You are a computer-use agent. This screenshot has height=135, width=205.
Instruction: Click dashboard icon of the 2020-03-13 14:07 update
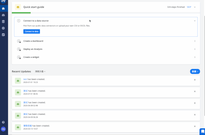(x=18, y=127)
